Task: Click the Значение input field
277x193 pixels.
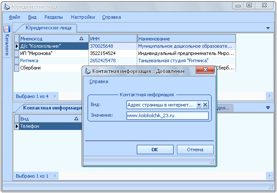Action: [168, 115]
